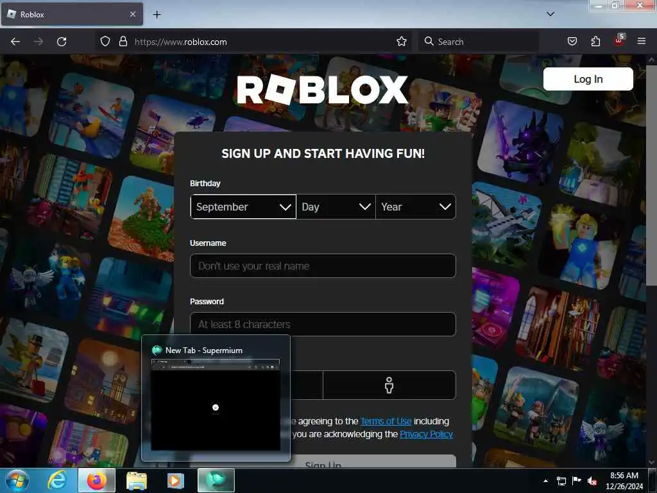This screenshot has width=657, height=493.
Task: Click the Sign Up button
Action: 323,461
